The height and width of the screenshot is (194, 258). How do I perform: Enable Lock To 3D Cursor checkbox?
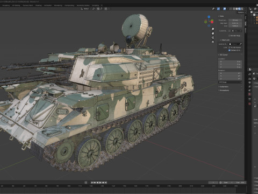click(x=230, y=47)
